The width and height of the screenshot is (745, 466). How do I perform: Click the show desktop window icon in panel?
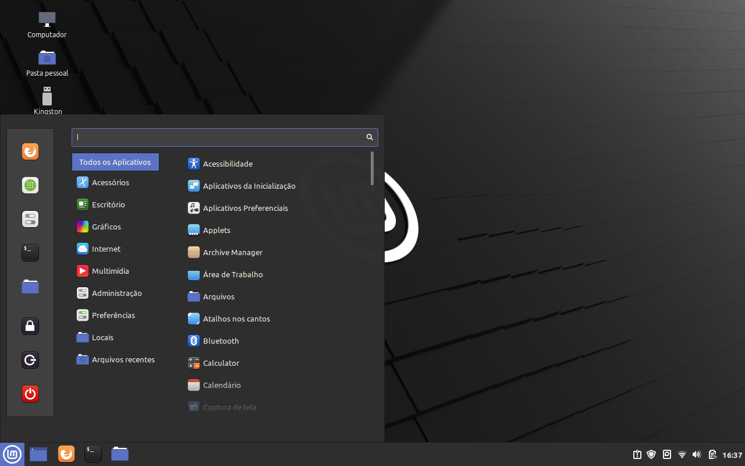pos(38,454)
